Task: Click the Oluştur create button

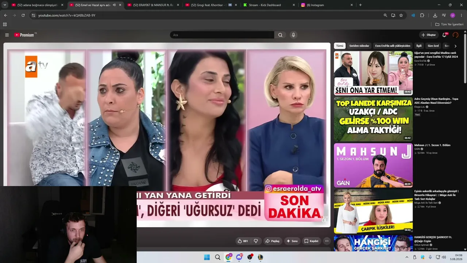Action: click(429, 35)
